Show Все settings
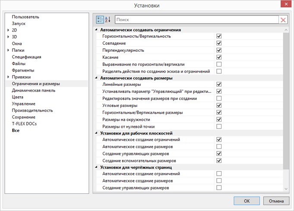This screenshot has width=294, height=211. click(x=16, y=130)
